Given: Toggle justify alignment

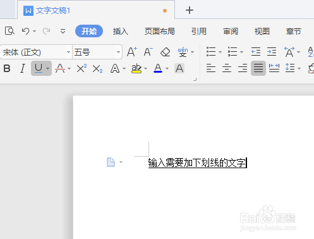Looking at the screenshot, I should click(x=258, y=68).
